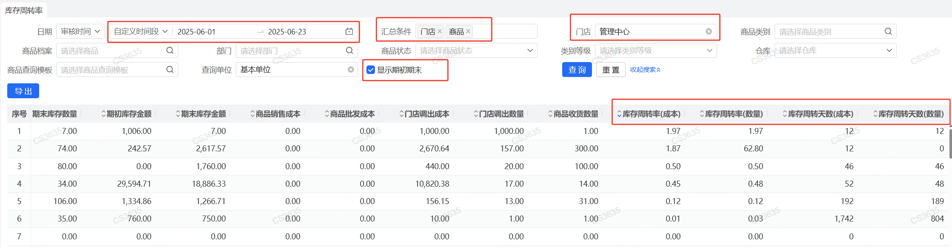Click the 门店 field showing 管理中心
This screenshot has width=952, height=247.
[656, 31]
